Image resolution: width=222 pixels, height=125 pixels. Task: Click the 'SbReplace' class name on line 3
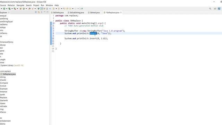click(75, 21)
